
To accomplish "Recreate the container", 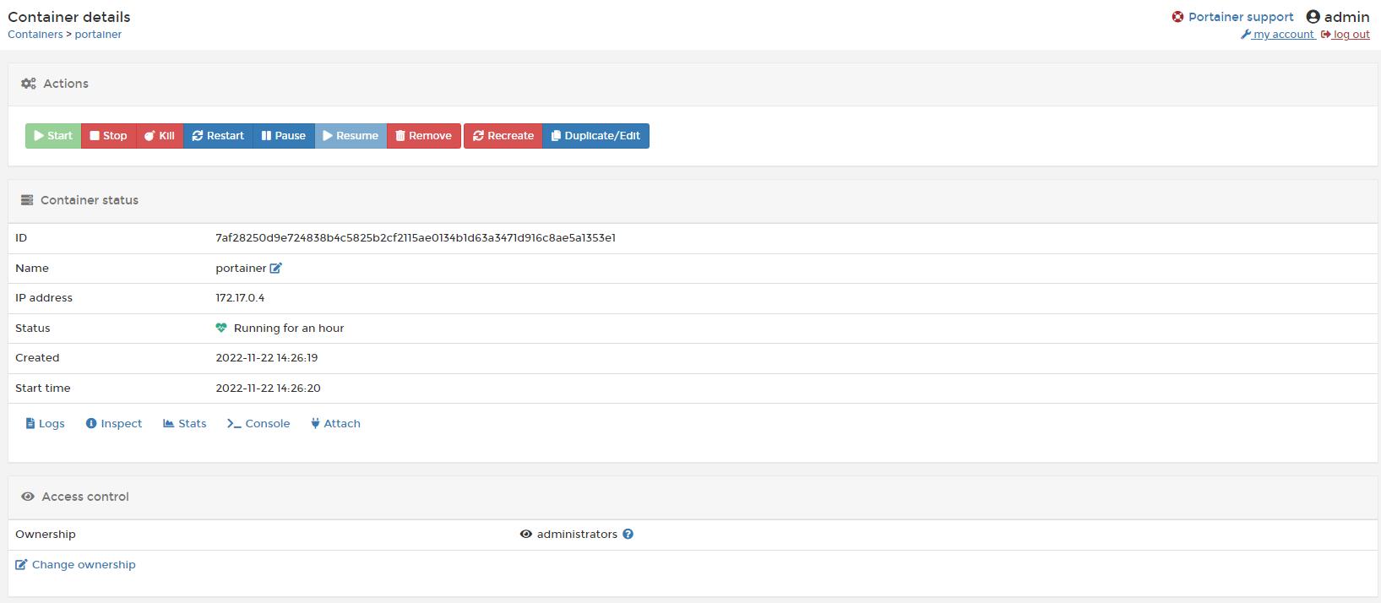I will point(503,136).
